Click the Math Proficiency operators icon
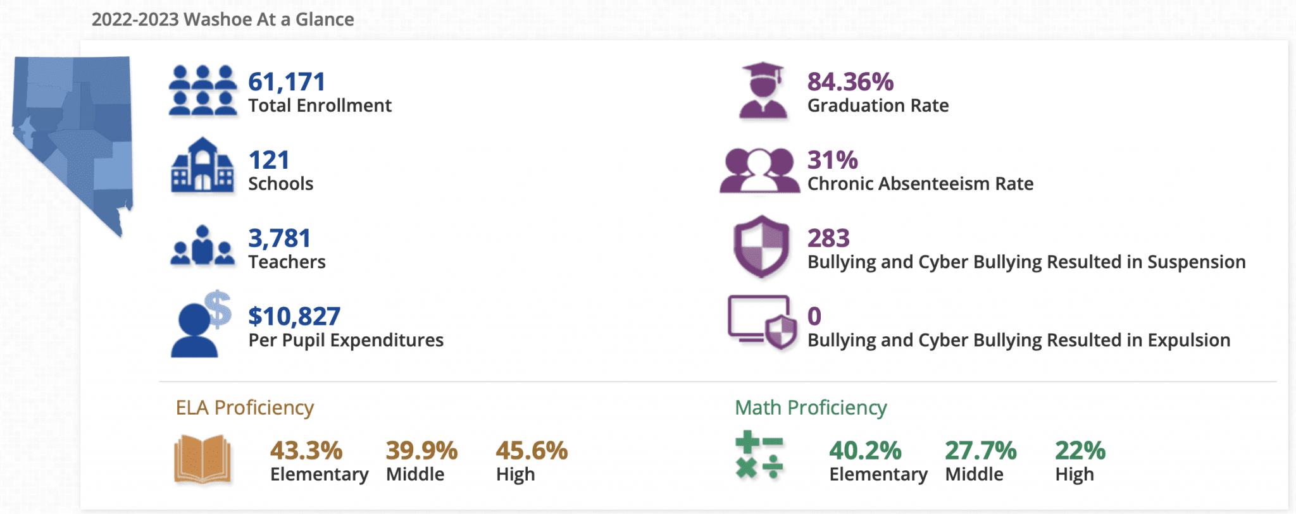This screenshot has width=1296, height=514. point(759,456)
